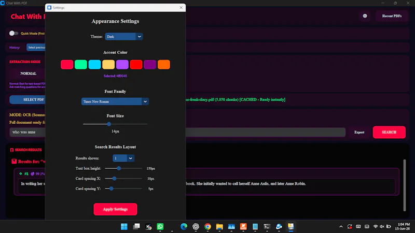Click the Card spacing X slider handle
The width and height of the screenshot is (415, 233).
(114, 179)
